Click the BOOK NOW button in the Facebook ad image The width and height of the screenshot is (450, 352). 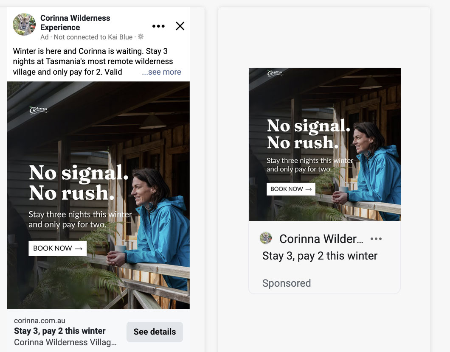click(x=57, y=248)
